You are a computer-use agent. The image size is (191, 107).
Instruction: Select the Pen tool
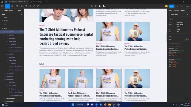coord(21,6)
